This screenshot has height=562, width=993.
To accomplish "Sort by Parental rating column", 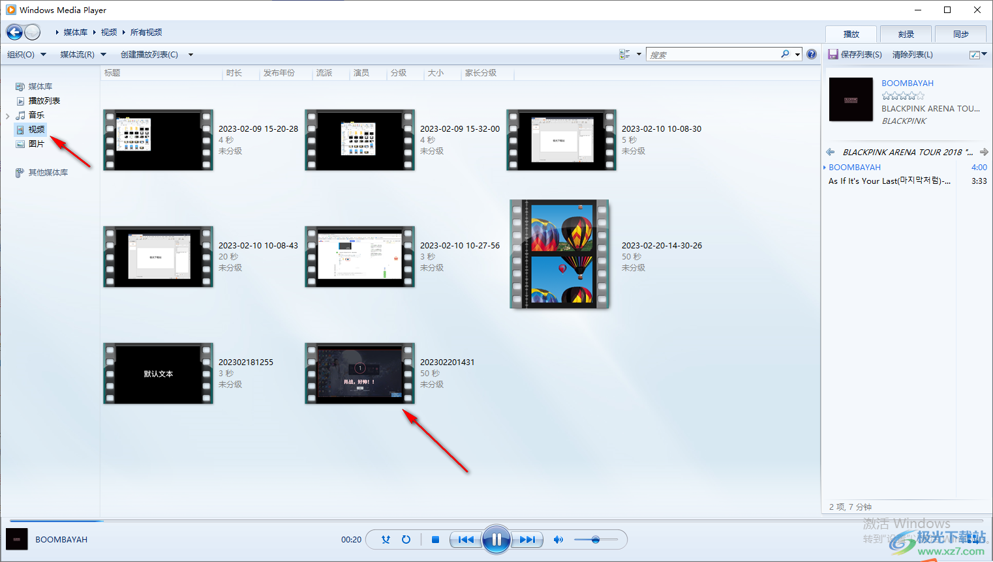I will (x=488, y=73).
